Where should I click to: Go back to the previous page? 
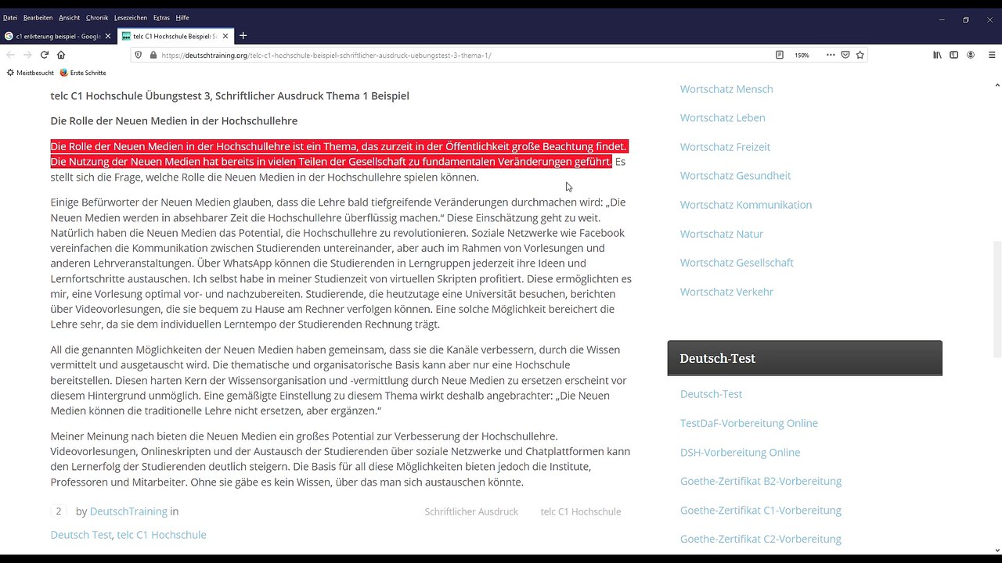[10, 55]
